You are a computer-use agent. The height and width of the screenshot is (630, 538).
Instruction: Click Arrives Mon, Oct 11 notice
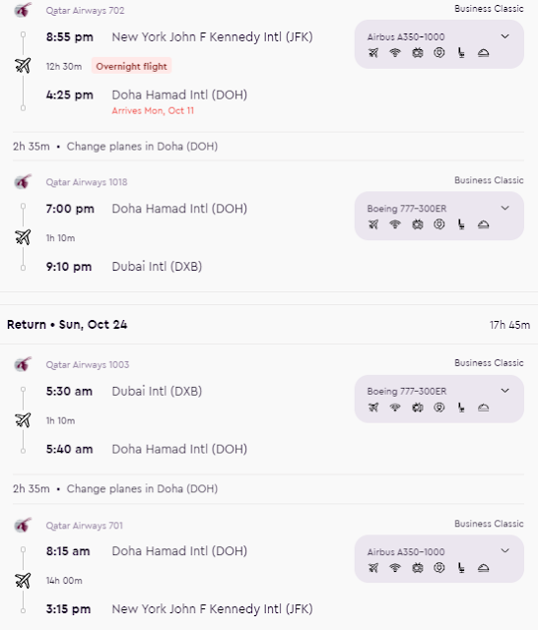(x=153, y=110)
